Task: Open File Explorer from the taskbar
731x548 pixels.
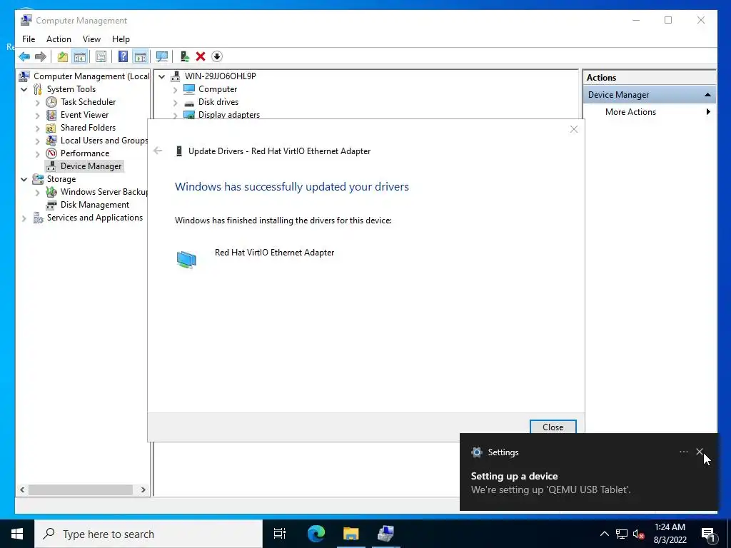Action: pyautogui.click(x=351, y=534)
